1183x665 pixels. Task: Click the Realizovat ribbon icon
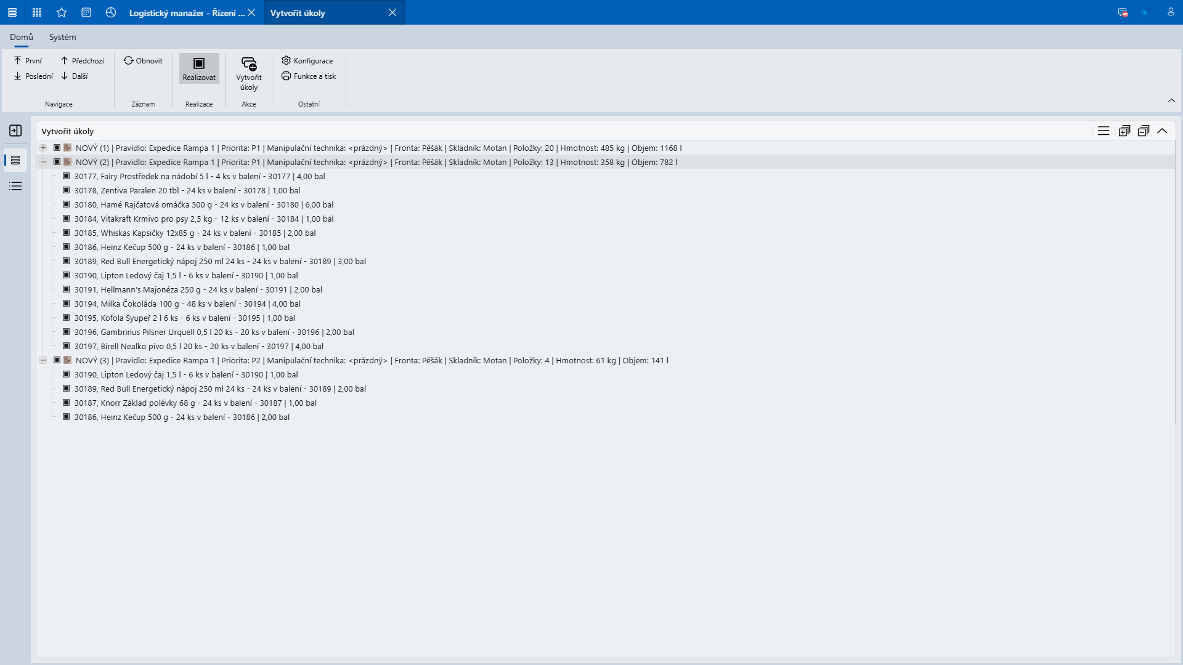tap(199, 63)
